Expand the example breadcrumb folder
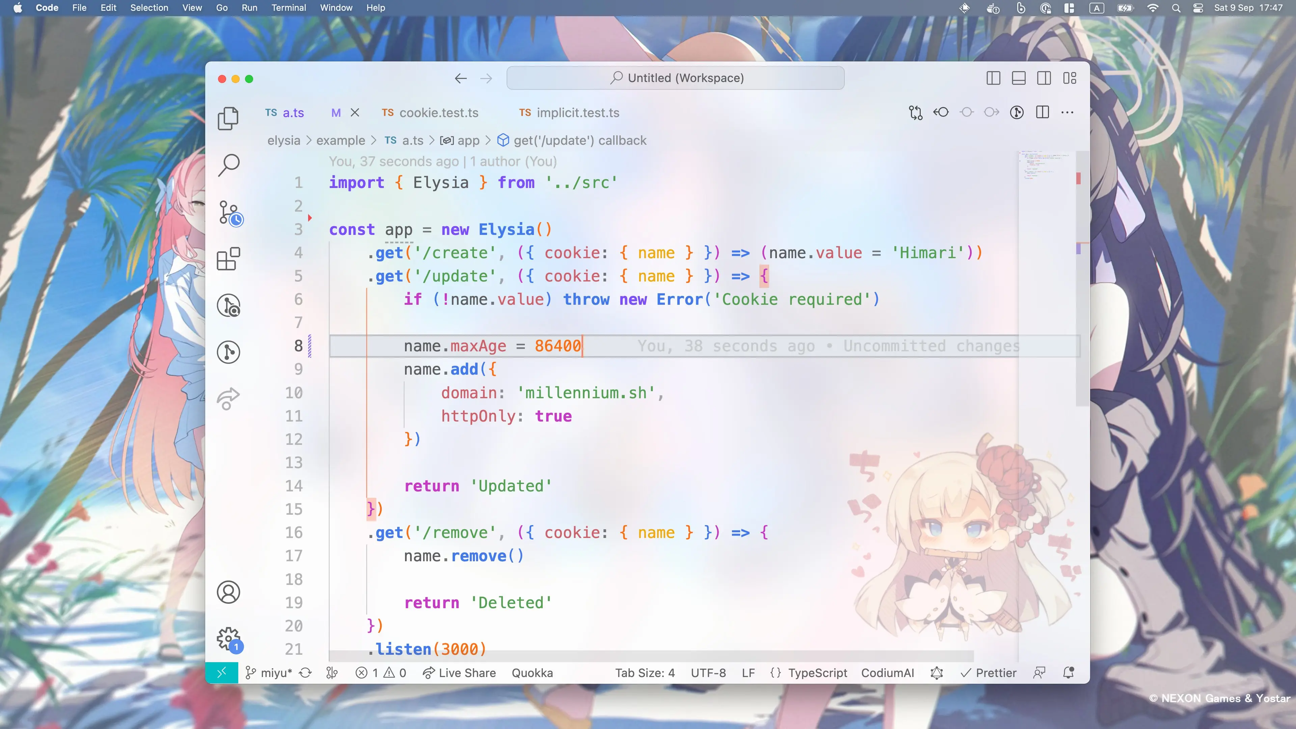 341,140
